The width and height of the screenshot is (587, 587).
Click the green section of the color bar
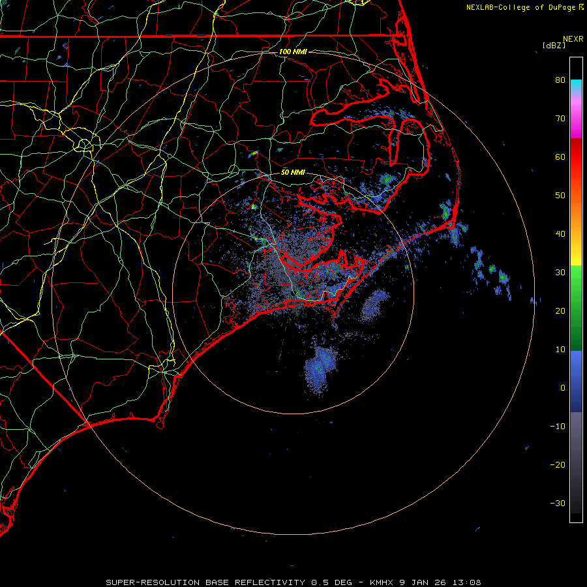(x=576, y=308)
